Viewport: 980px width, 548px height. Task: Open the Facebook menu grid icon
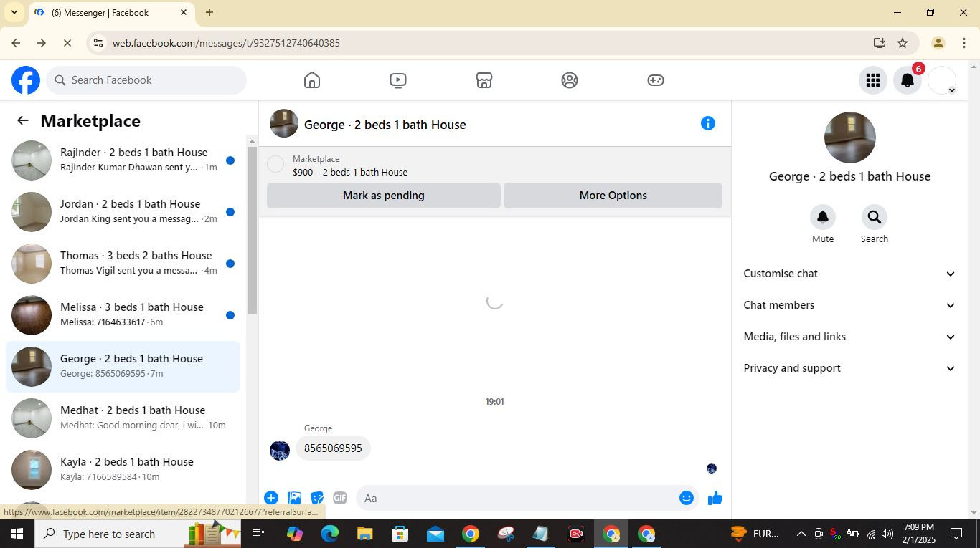tap(873, 80)
